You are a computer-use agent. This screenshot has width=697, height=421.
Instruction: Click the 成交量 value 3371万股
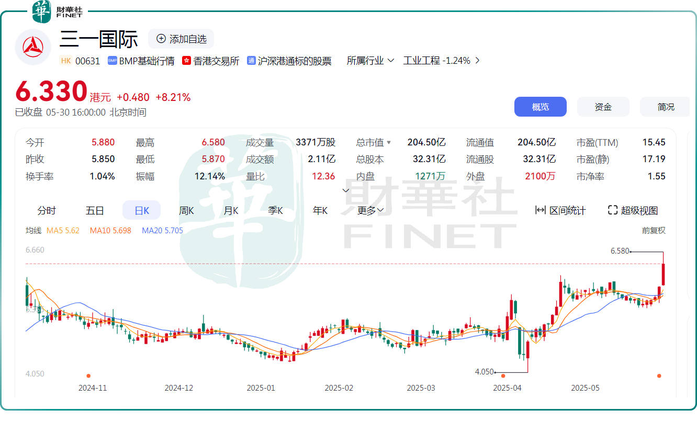316,142
